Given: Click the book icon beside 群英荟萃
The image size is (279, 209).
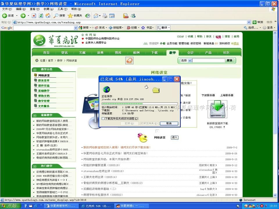Looking at the screenshot, I should pyautogui.click(x=35, y=80).
